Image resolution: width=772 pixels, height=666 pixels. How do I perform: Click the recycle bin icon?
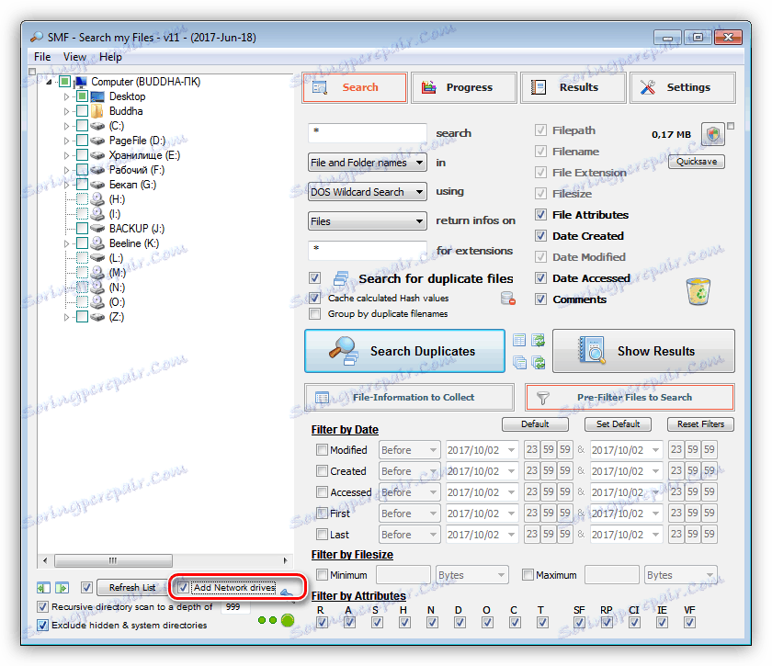(x=698, y=291)
